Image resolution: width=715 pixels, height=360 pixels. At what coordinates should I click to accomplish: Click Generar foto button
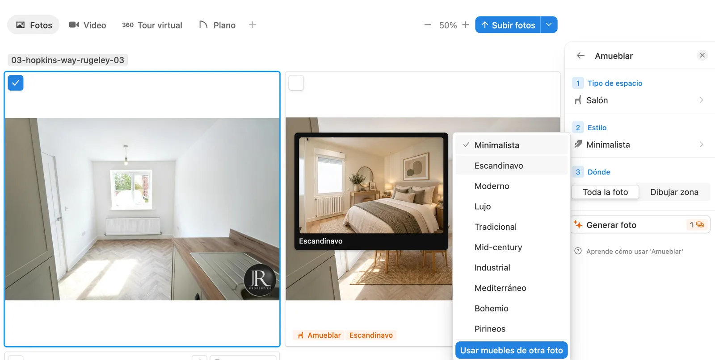click(x=641, y=225)
